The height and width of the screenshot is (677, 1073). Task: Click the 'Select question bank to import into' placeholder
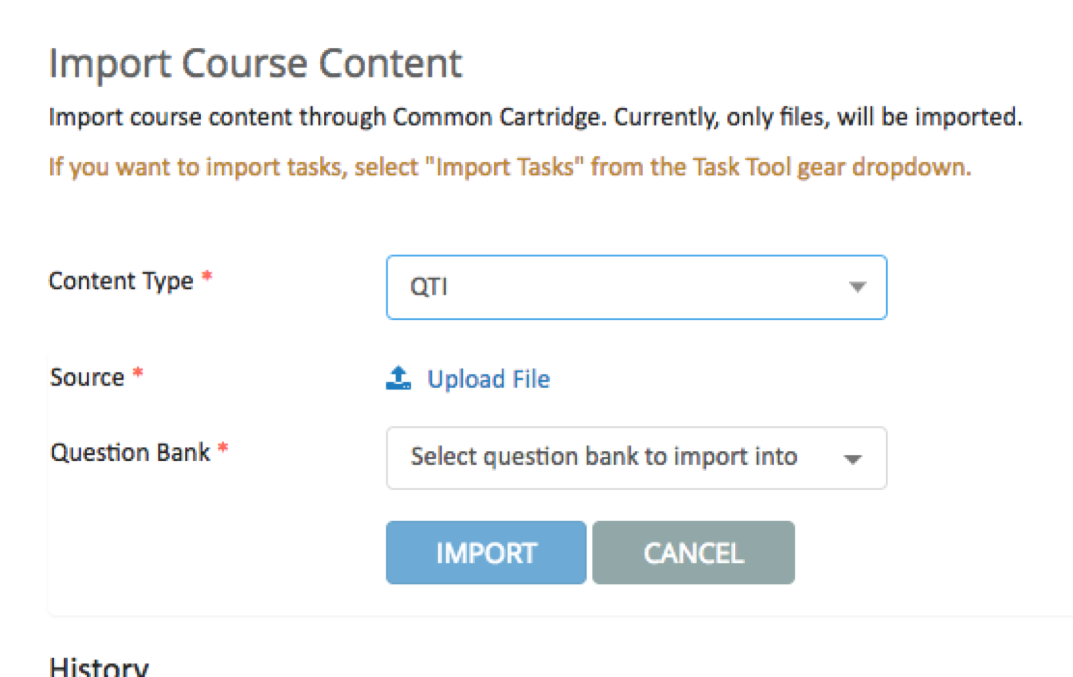point(604,457)
